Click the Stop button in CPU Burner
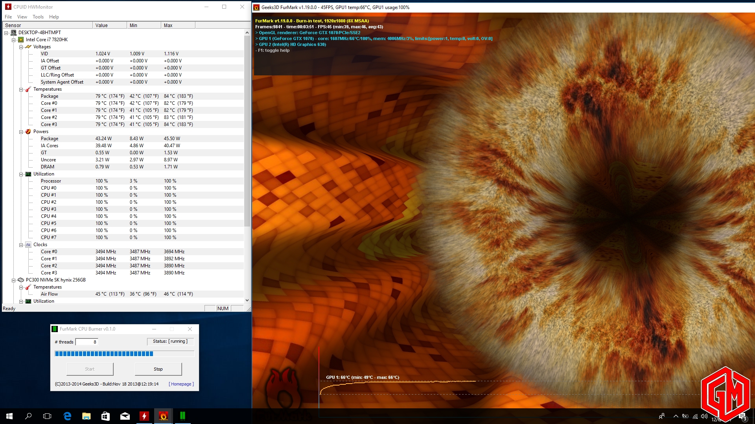 (158, 369)
